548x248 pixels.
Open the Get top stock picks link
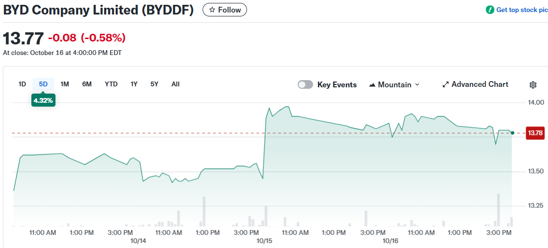click(x=521, y=10)
